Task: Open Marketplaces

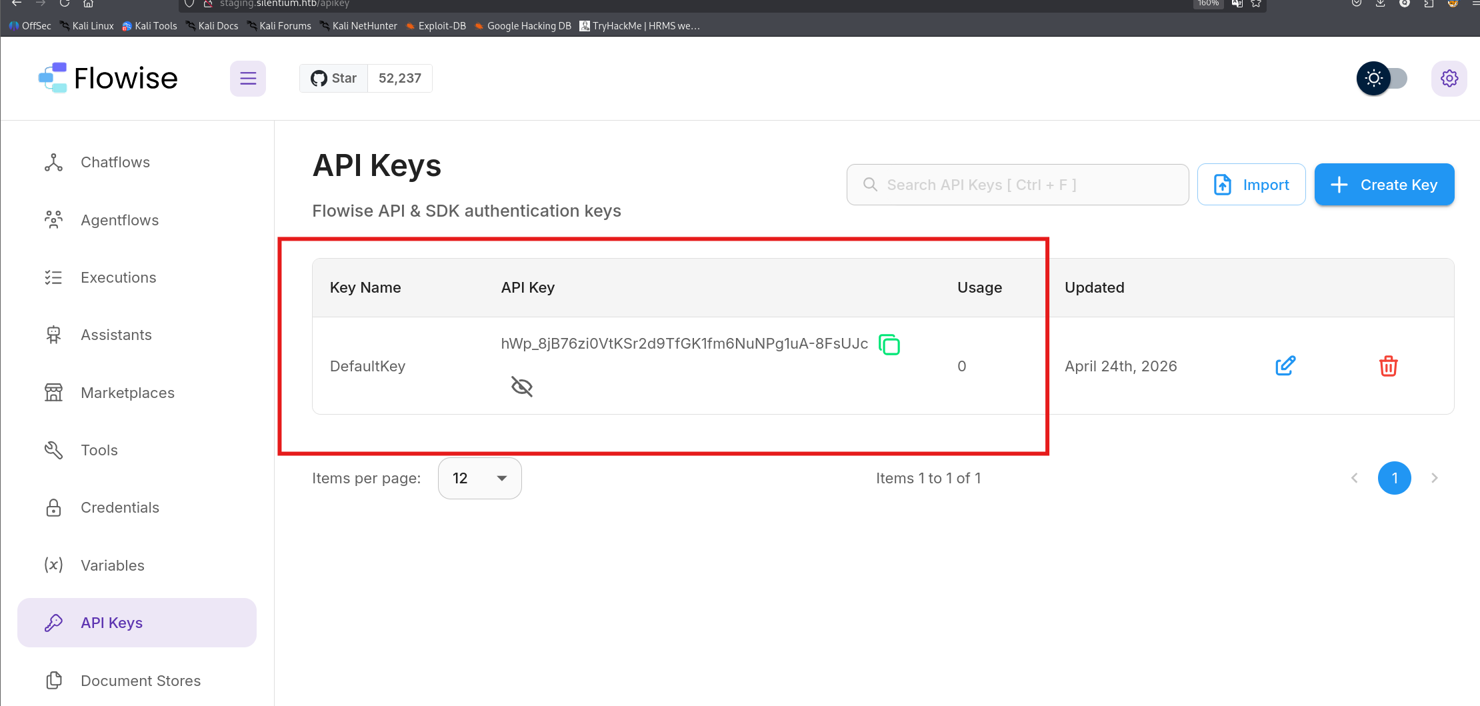Action: (137, 393)
